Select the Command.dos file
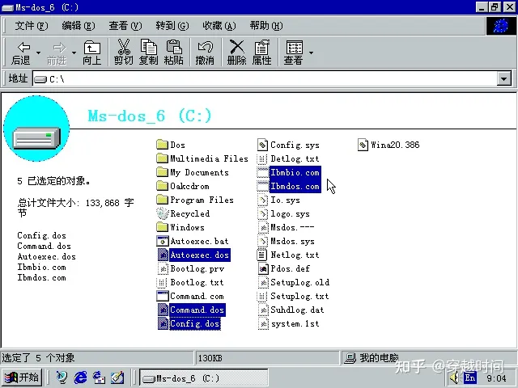The height and width of the screenshot is (388, 518). (x=191, y=310)
